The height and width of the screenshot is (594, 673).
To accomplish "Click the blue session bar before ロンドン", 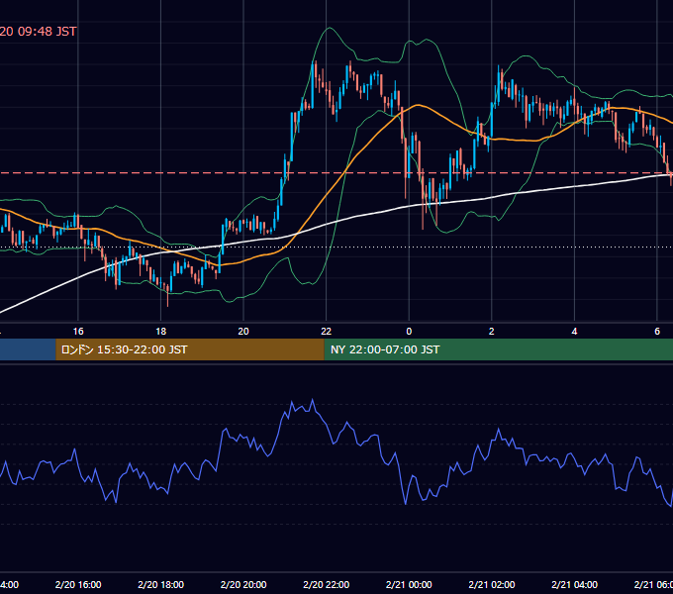I will (28, 349).
